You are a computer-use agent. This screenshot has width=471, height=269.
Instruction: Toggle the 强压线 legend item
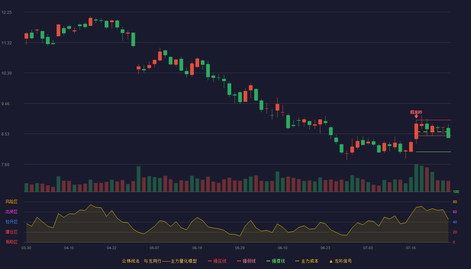217,261
